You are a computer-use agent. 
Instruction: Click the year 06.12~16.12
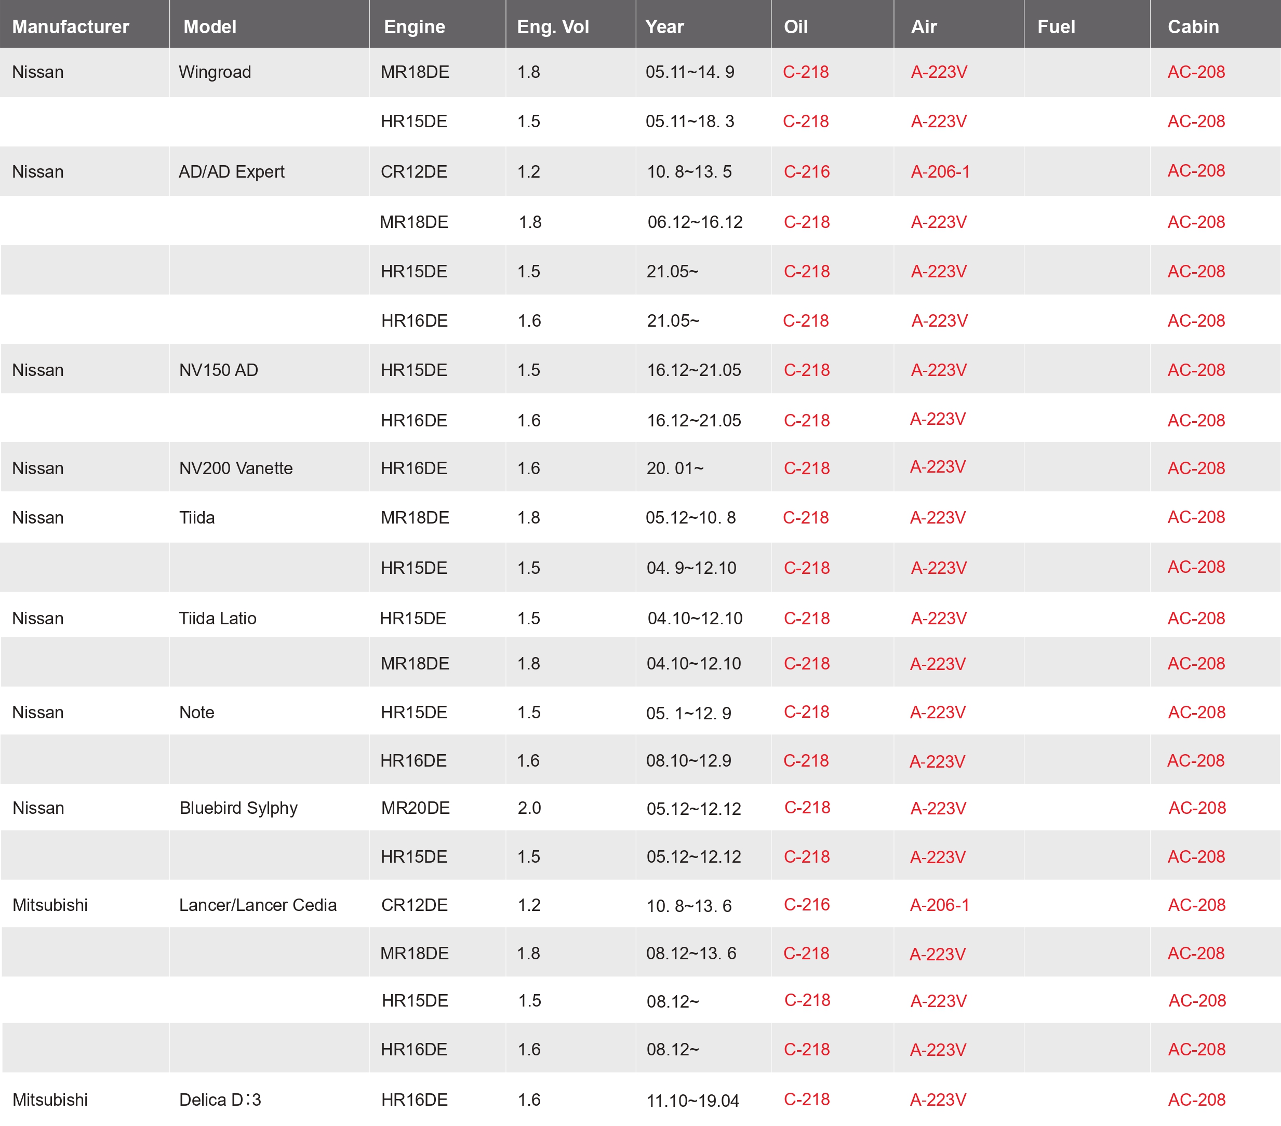coord(695,222)
